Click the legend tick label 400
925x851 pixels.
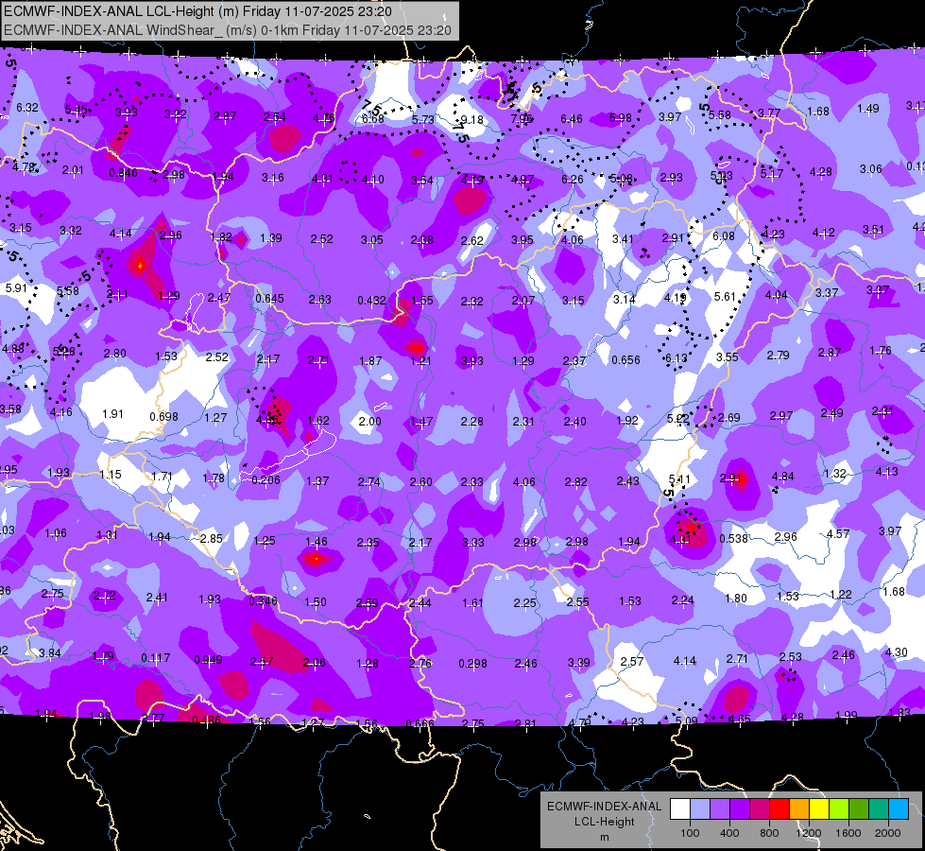[729, 833]
